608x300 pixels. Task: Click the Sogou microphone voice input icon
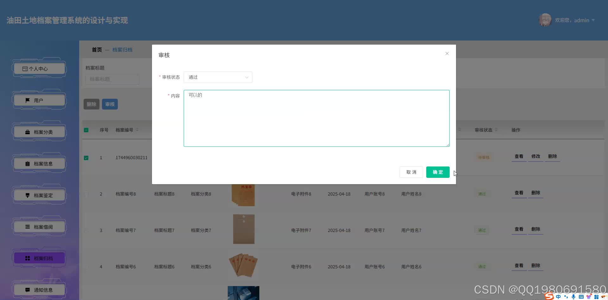point(573,297)
